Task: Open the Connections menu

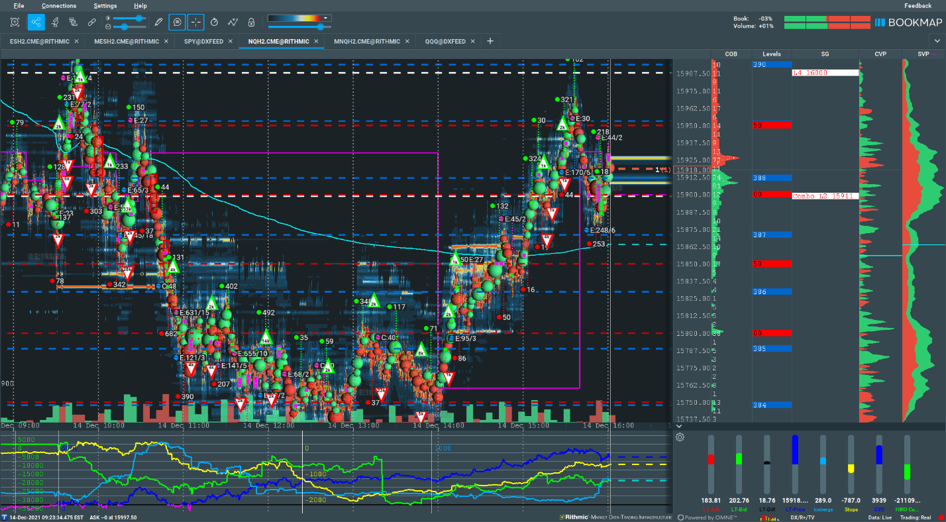Action: [59, 5]
